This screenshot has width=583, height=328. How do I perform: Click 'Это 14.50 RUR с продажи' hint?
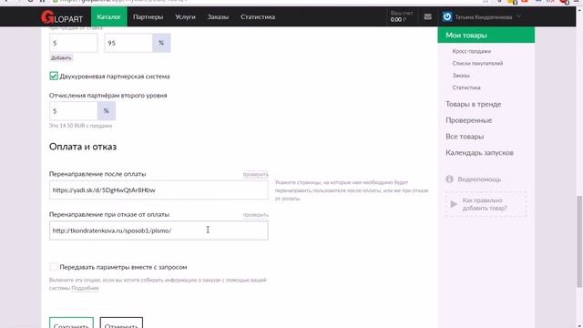tap(80, 126)
